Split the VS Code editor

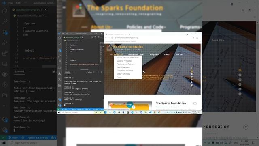(98, 37)
